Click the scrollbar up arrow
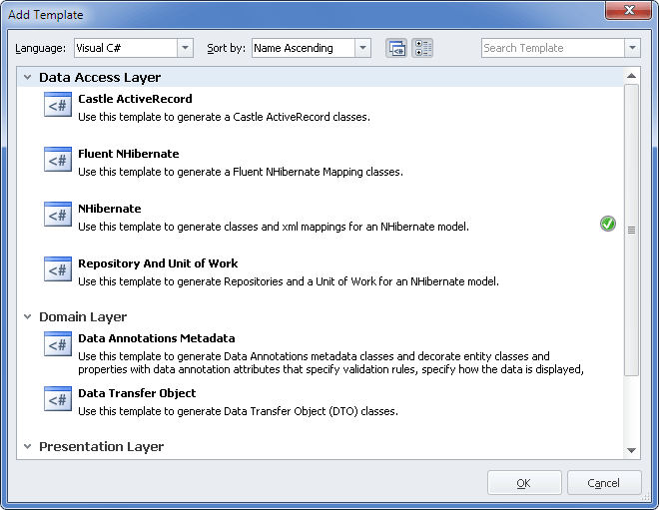 (x=631, y=76)
